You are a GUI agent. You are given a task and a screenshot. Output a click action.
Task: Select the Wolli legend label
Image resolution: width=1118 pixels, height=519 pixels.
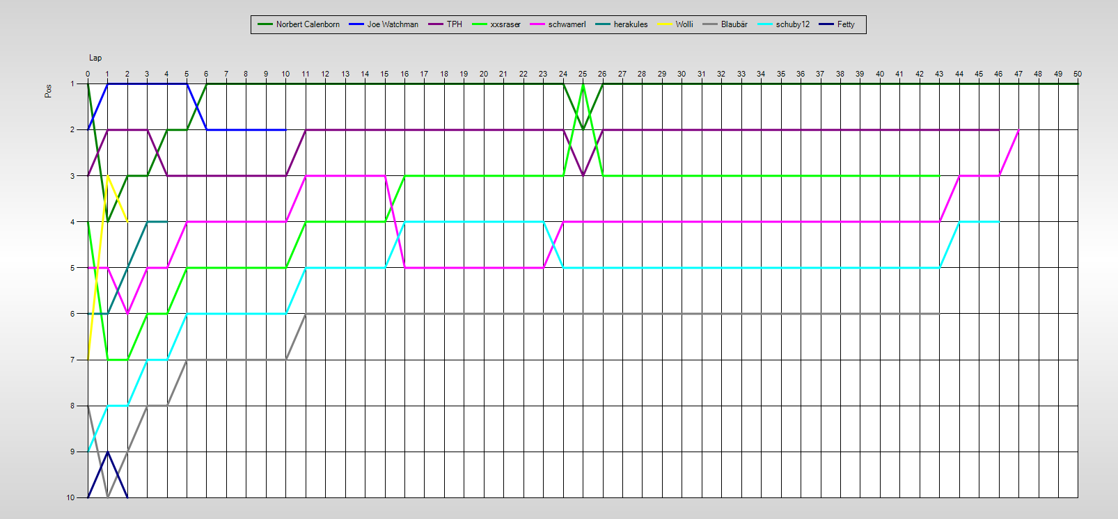tap(684, 24)
